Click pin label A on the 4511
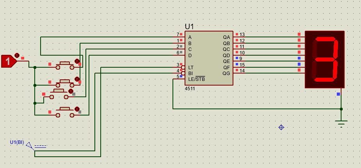The image size is (361, 168). click(x=190, y=37)
